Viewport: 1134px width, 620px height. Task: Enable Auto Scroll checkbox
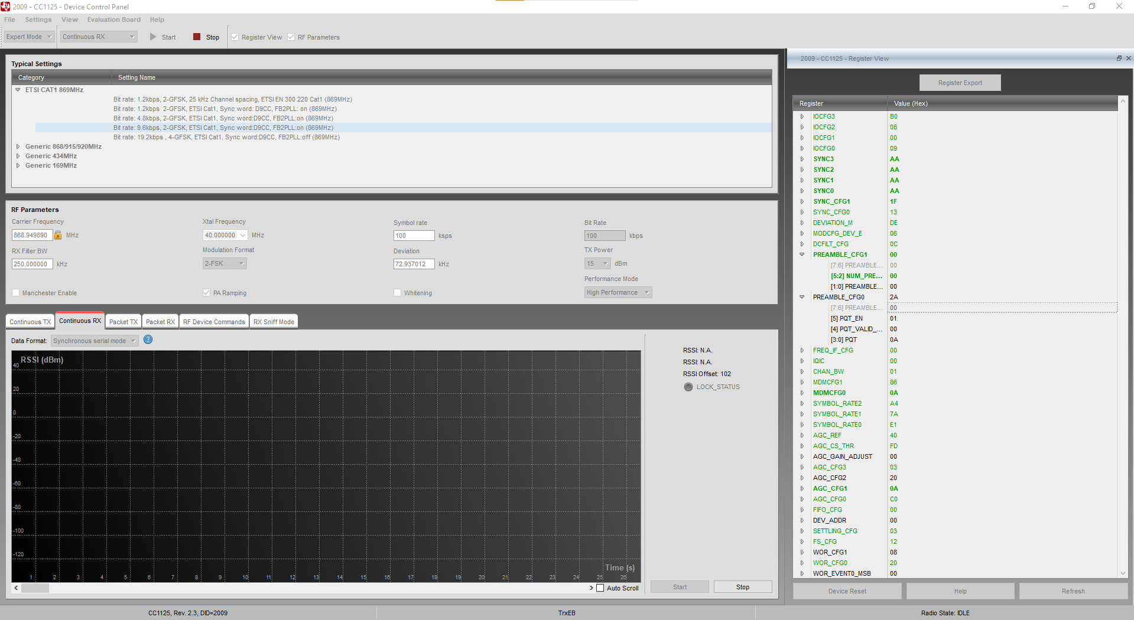point(600,588)
